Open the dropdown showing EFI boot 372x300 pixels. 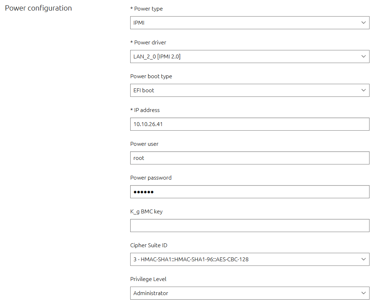click(246, 90)
